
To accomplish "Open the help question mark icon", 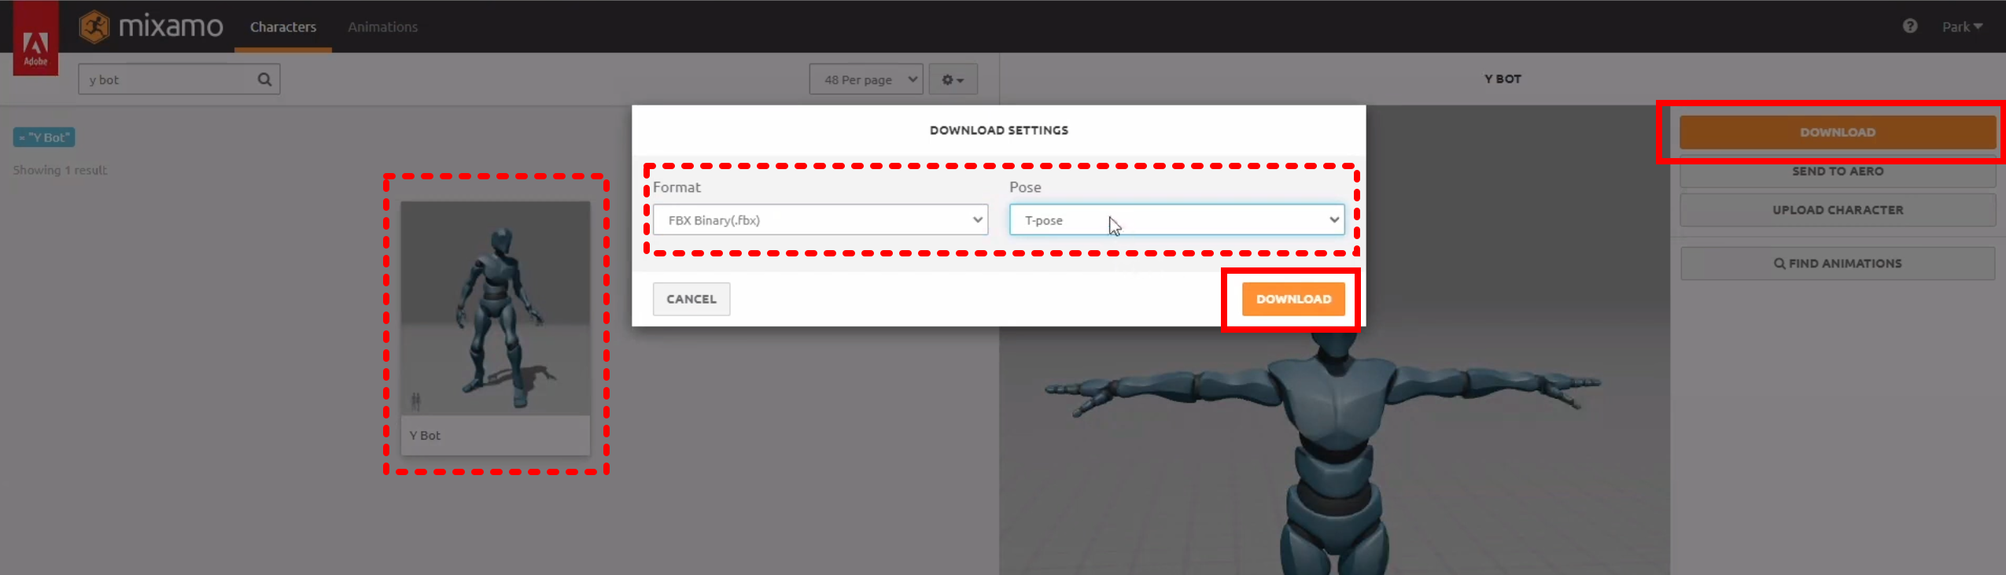I will pyautogui.click(x=1909, y=26).
